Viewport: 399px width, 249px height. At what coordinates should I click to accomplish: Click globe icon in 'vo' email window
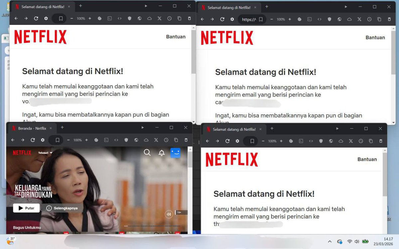140,19
